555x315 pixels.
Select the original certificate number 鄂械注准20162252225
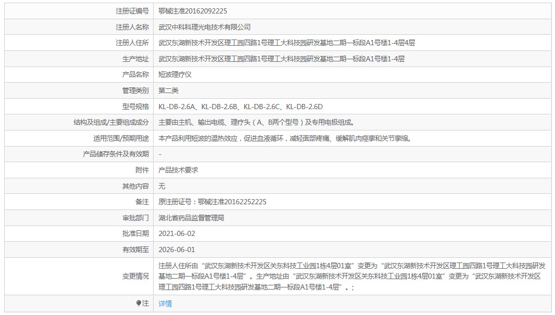(232, 202)
